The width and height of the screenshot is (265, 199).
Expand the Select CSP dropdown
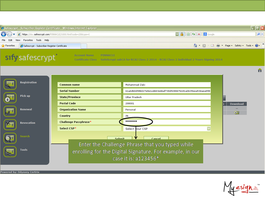pos(209,129)
